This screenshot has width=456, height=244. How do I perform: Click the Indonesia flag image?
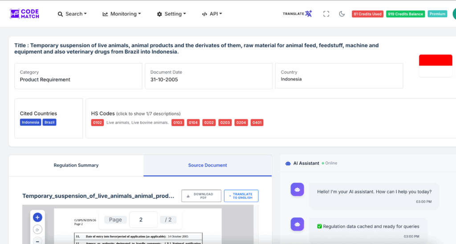[436, 65]
